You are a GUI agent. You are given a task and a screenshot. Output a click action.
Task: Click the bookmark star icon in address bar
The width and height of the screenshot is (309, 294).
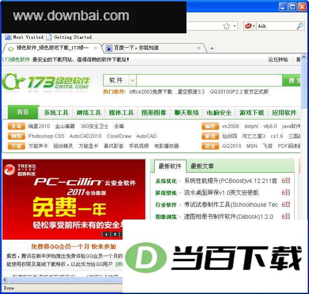(226, 26)
